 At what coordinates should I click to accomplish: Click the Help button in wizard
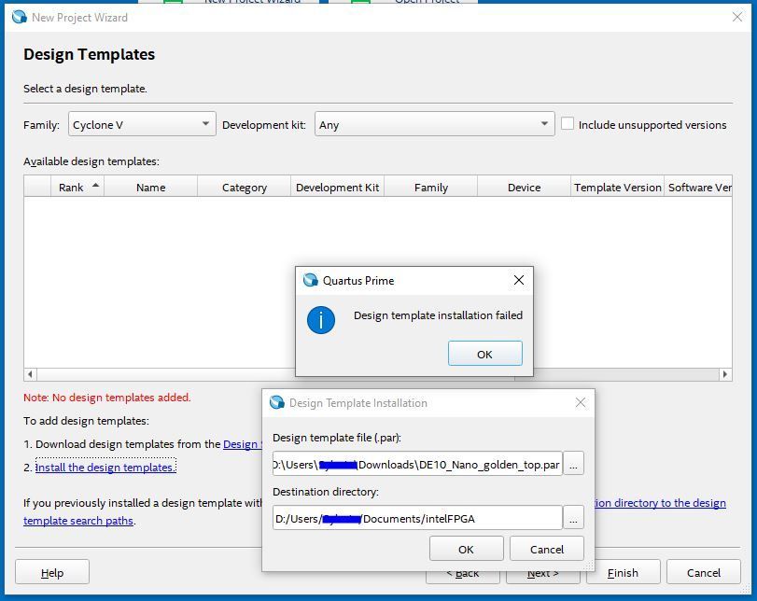52,572
